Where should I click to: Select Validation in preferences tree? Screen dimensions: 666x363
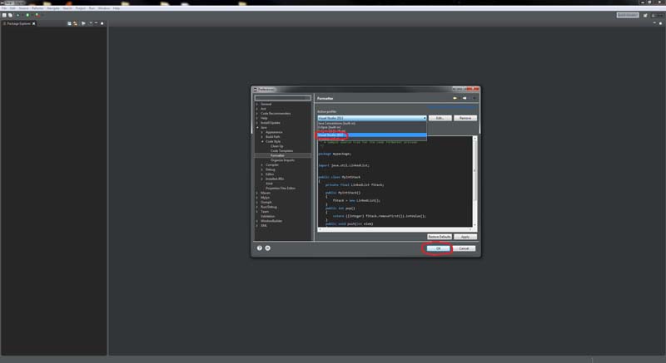[x=267, y=216]
